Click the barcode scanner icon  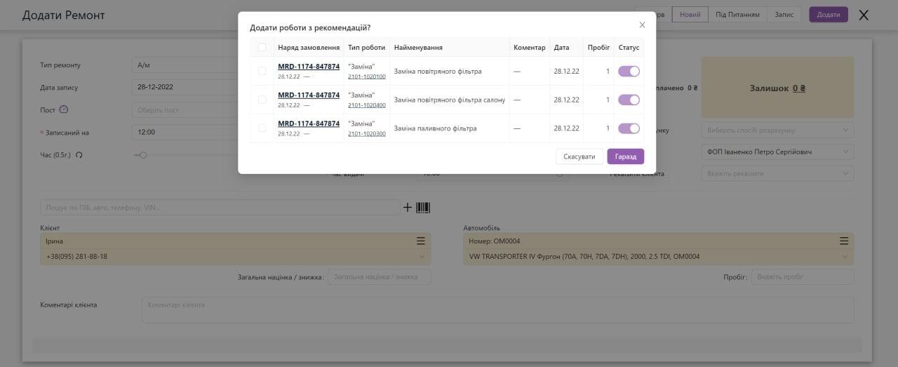pos(423,208)
